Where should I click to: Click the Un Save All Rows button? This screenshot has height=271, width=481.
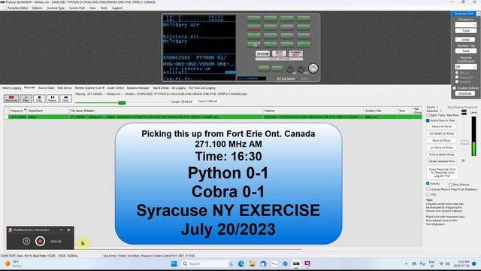pos(441,148)
